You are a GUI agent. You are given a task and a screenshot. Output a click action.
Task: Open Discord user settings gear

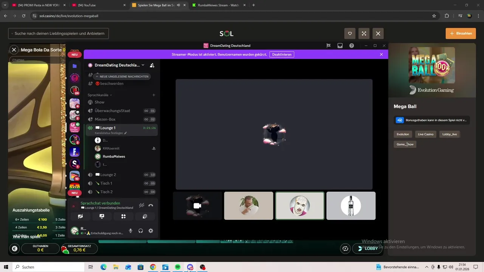[x=150, y=231]
